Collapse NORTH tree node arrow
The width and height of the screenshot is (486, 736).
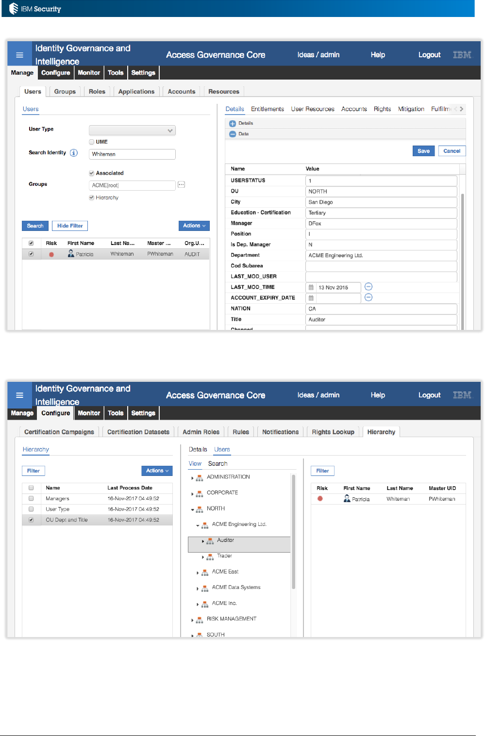[192, 510]
